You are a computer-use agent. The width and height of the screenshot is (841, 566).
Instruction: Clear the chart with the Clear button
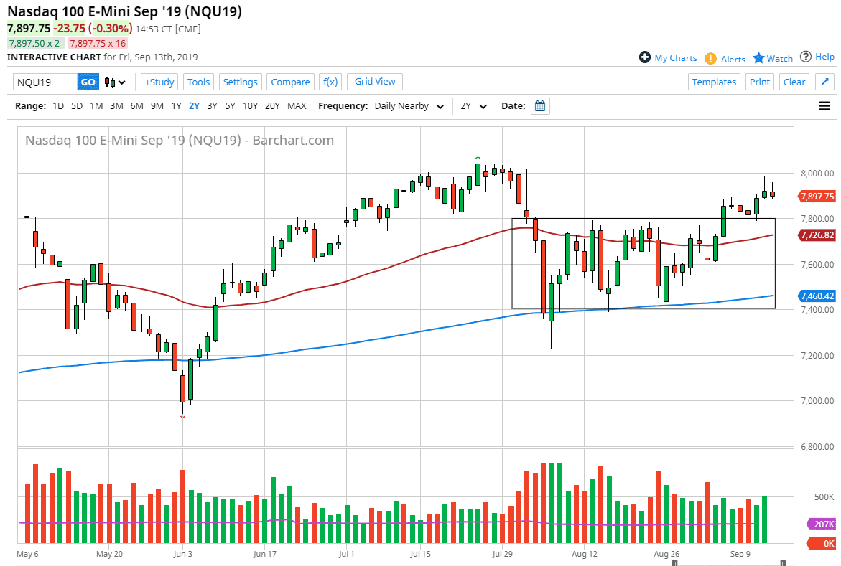pyautogui.click(x=794, y=82)
